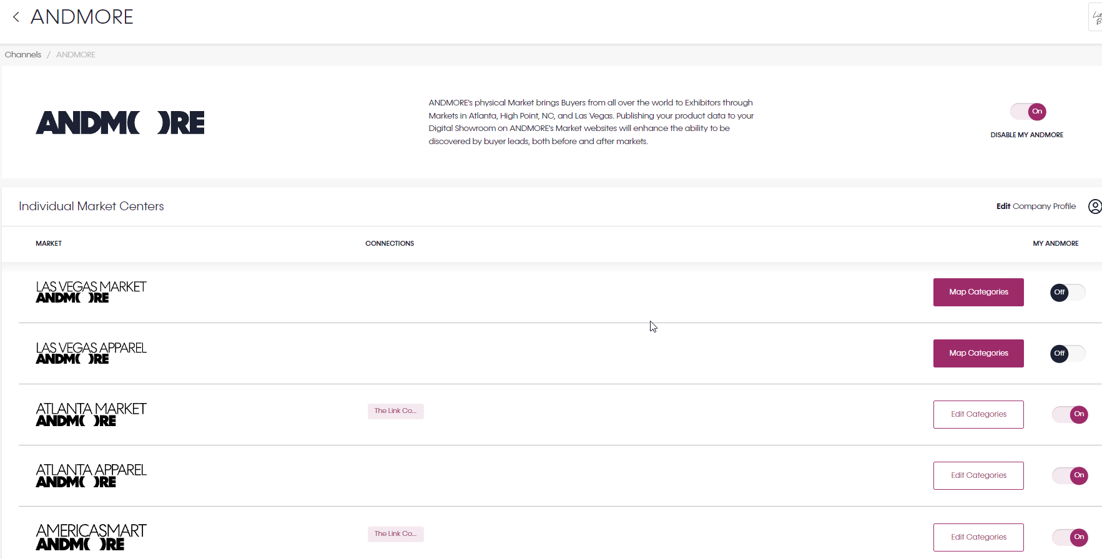Click the MY ANDMORE column header
The width and height of the screenshot is (1102, 559).
tap(1056, 244)
